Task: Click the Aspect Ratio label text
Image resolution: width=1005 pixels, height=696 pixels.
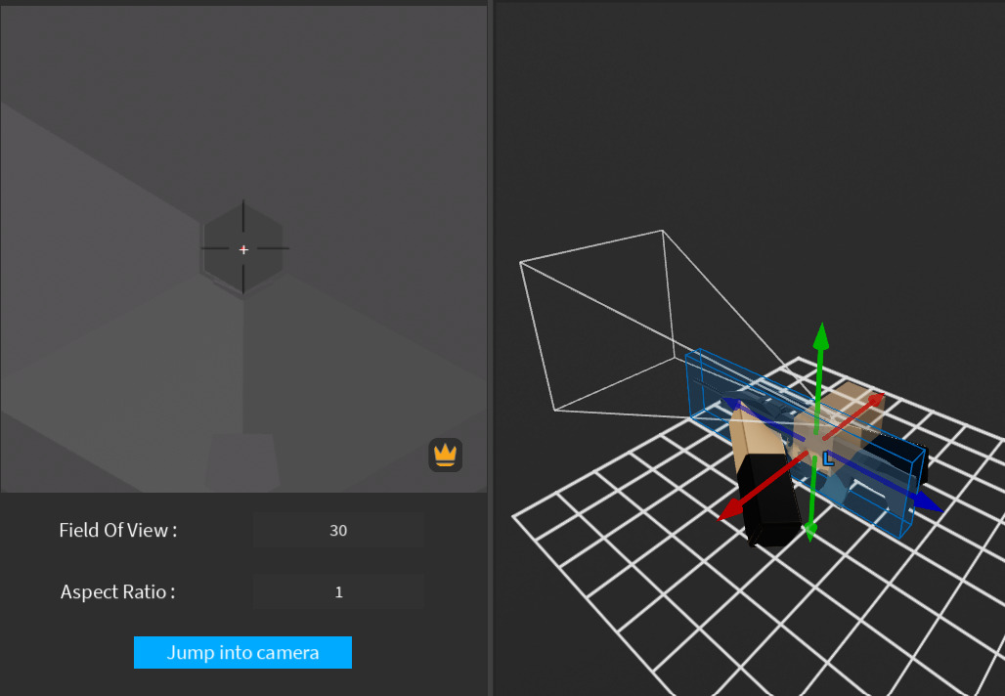Action: tap(117, 591)
